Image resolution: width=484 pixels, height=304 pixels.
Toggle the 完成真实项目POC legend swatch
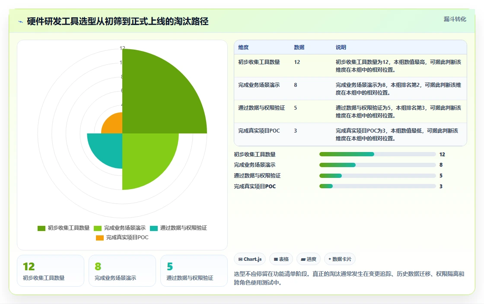tap(100, 237)
